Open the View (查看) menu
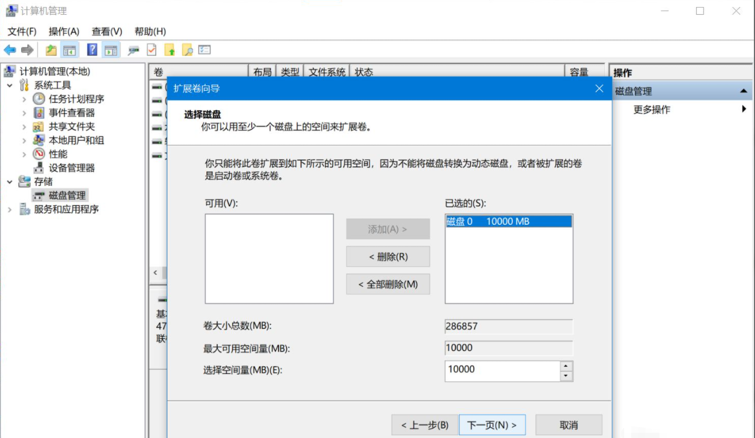The image size is (755, 438). pyautogui.click(x=107, y=31)
